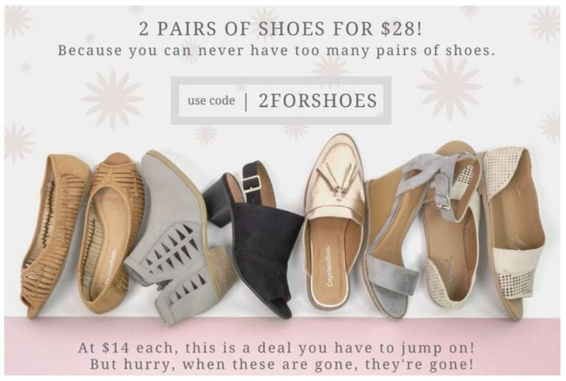Select the '2 PAIRS OF SHOES FOR $28!' headline
Screen dimensions: 566x381
[x=280, y=29]
